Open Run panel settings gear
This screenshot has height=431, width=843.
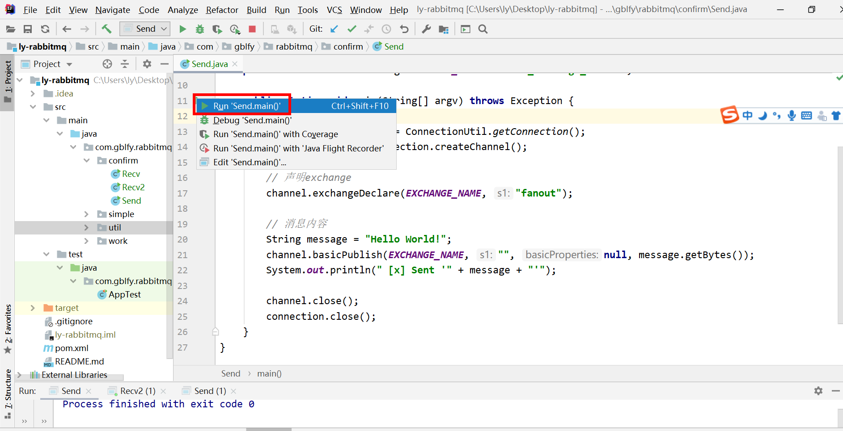818,391
